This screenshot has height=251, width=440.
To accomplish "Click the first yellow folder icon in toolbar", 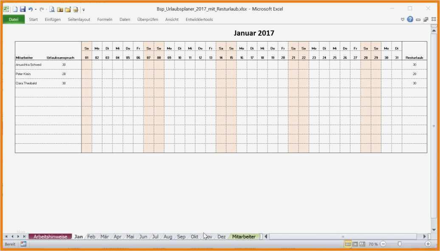I will pyautogui.click(x=60, y=9).
